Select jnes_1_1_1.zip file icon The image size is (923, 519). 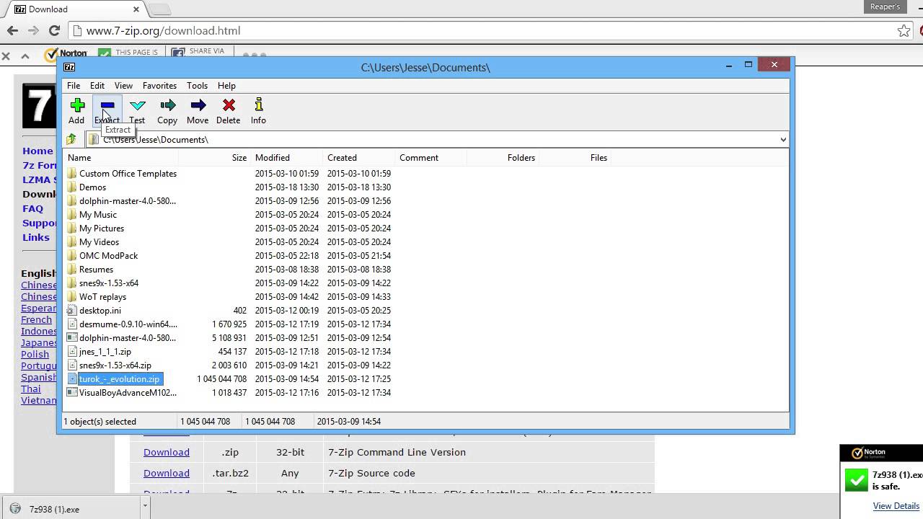(71, 352)
